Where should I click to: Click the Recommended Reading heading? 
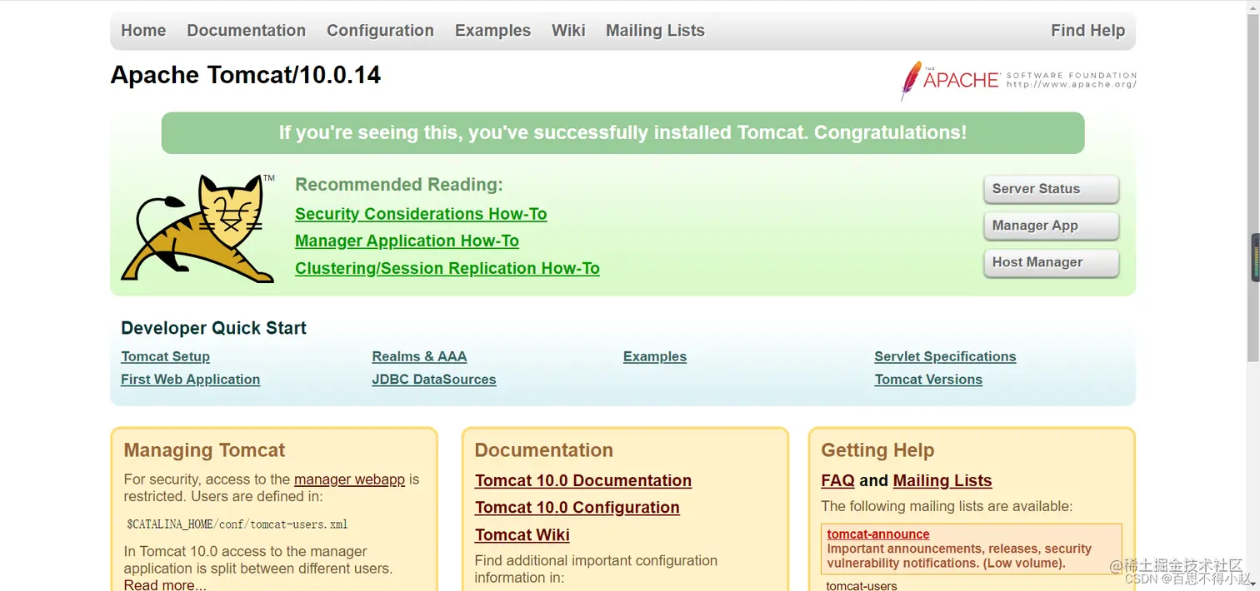pyautogui.click(x=399, y=185)
